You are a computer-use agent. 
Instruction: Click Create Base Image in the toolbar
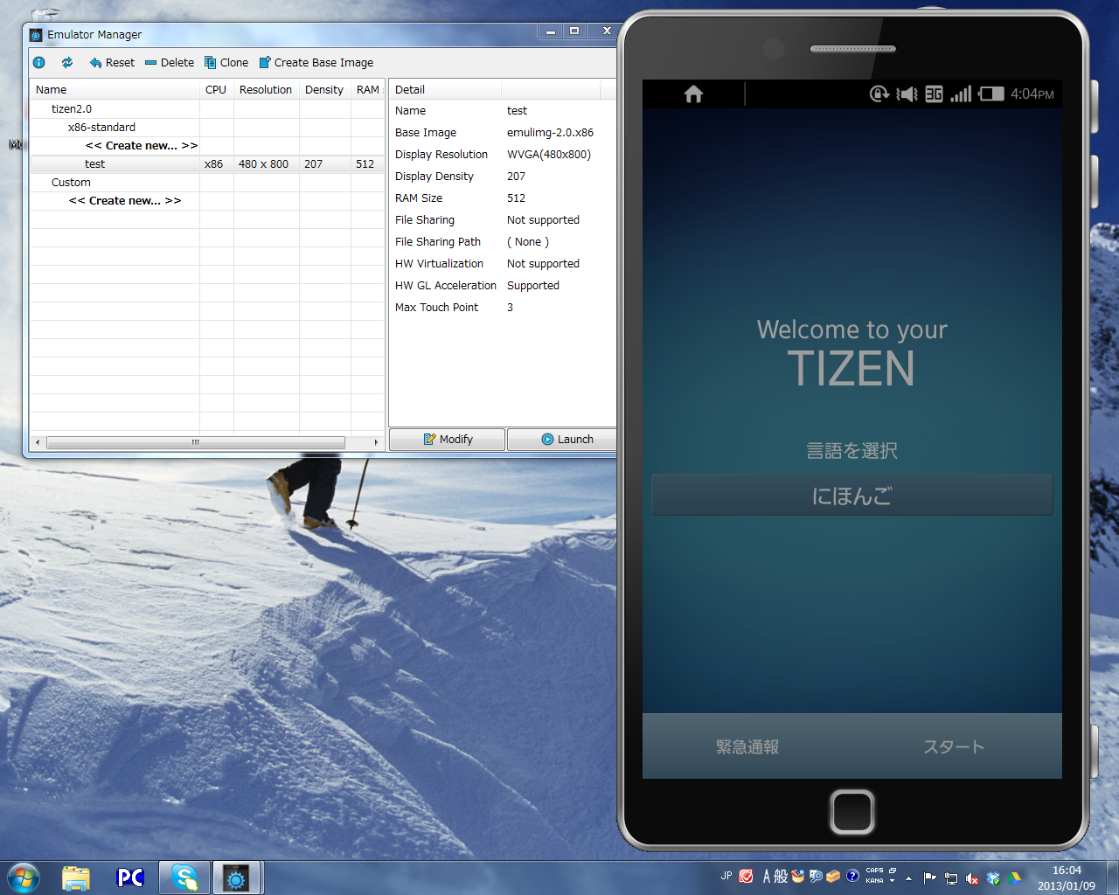coord(316,62)
